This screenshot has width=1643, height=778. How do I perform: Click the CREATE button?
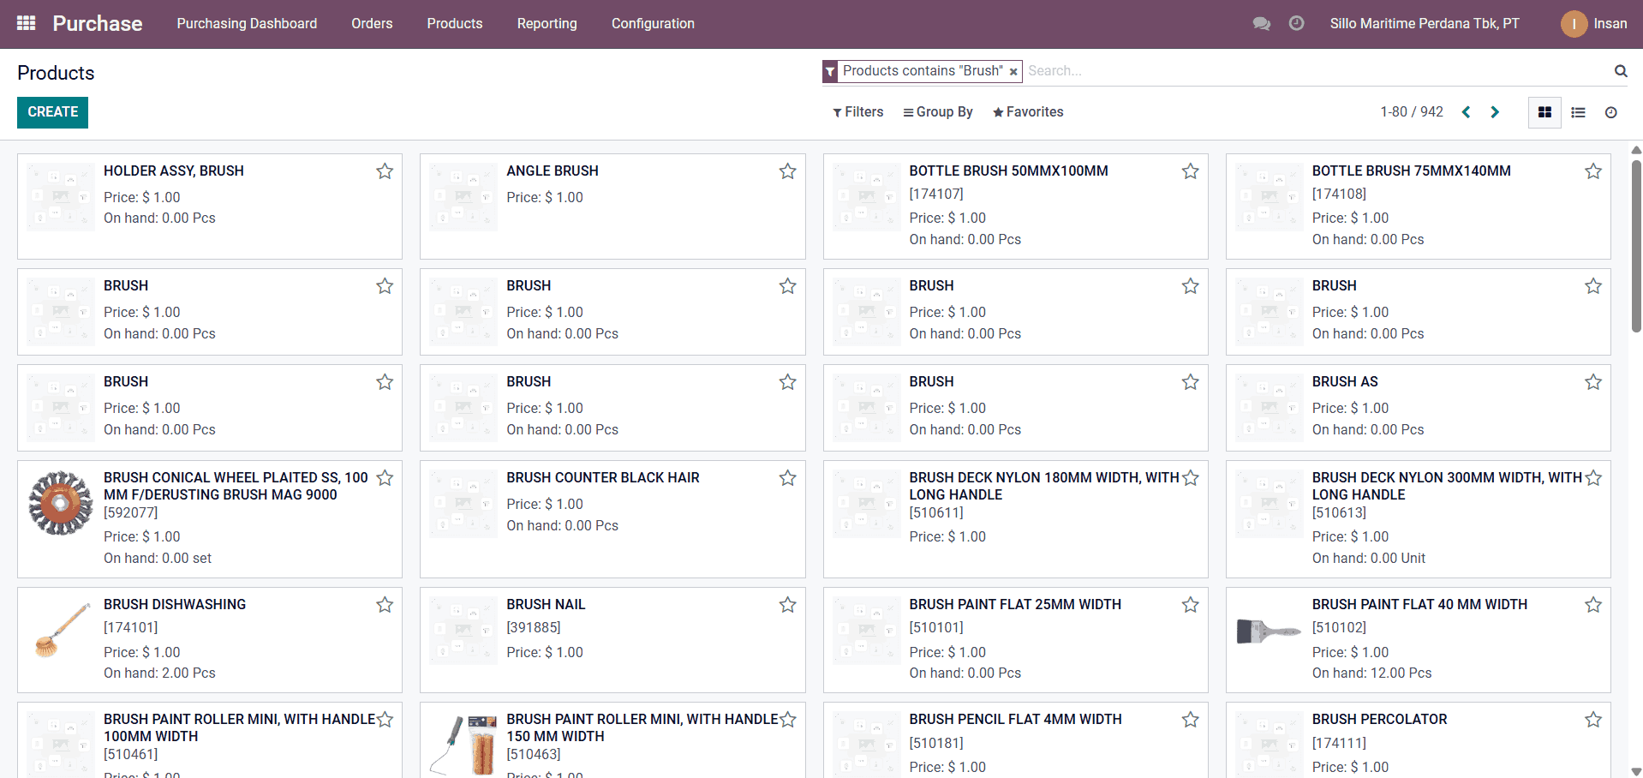pyautogui.click(x=52, y=112)
